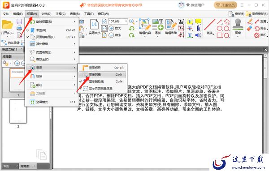Select the strikethrough text T icon
The width and height of the screenshot is (269, 171).
190,29
